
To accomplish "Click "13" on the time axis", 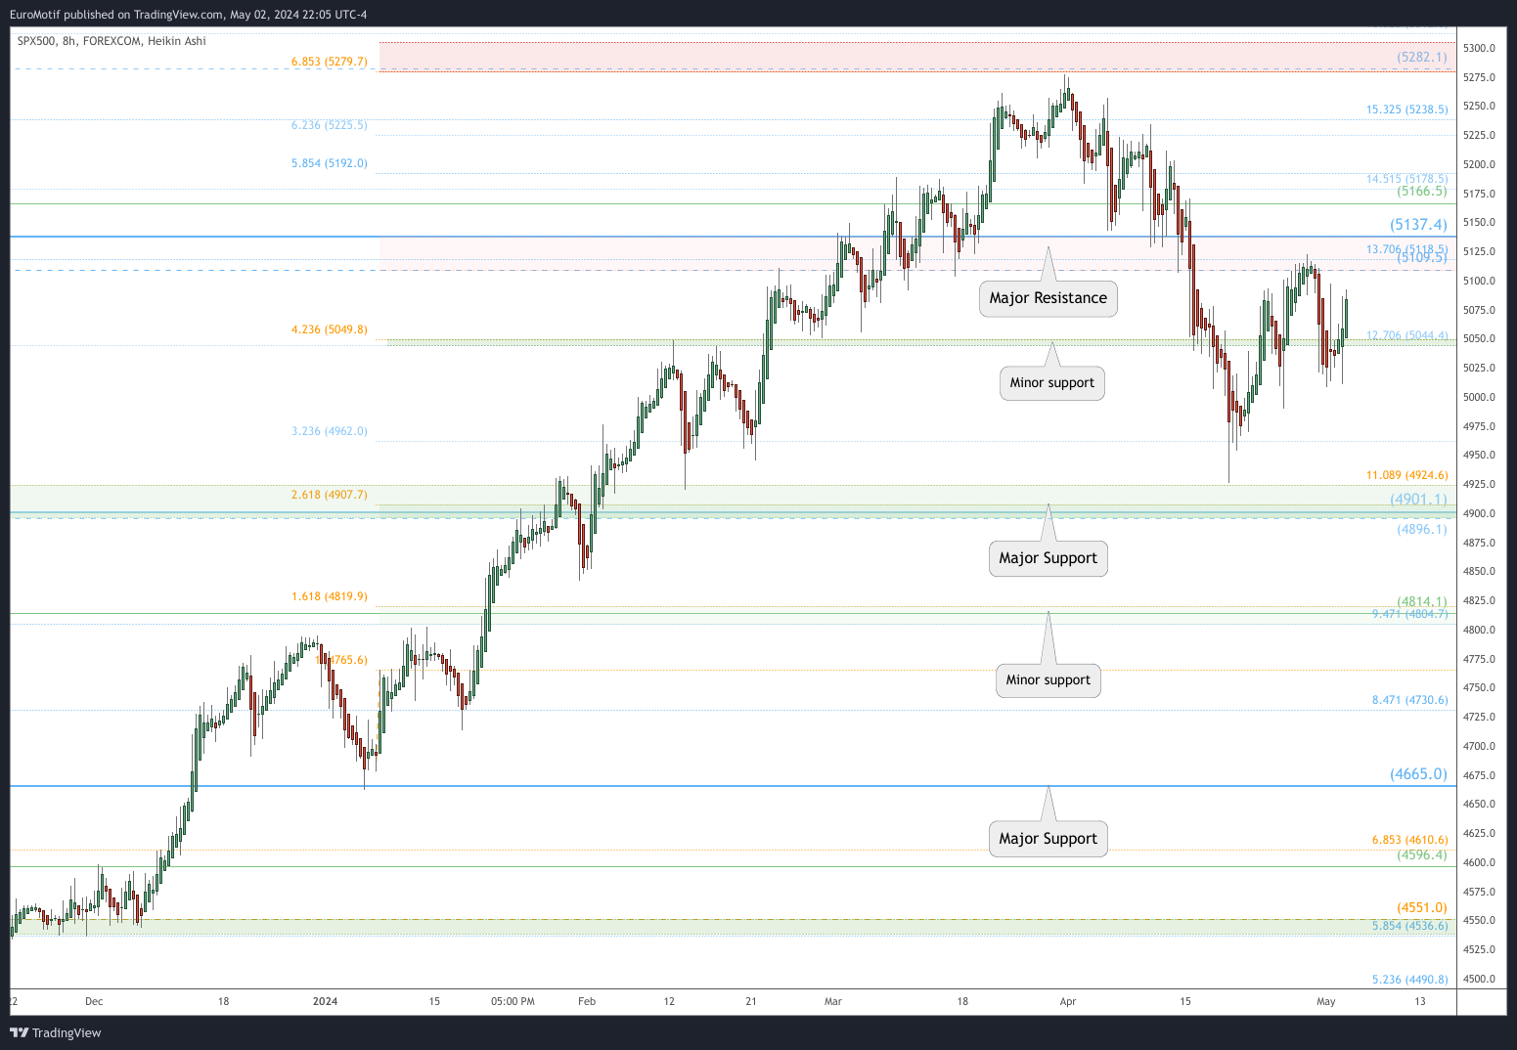I will (x=1420, y=1001).
